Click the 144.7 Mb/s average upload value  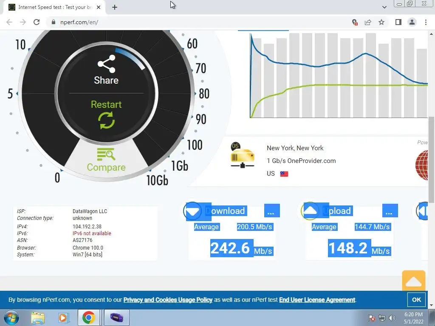pyautogui.click(x=372, y=227)
